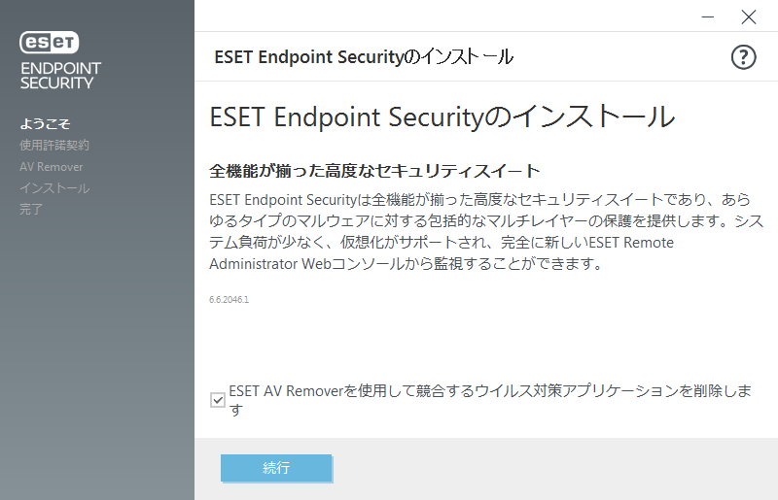
Task: Open help via the question mark icon
Action: point(743,57)
